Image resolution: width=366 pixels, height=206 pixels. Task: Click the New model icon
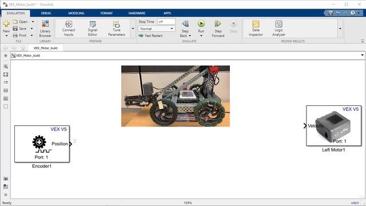pos(6,23)
